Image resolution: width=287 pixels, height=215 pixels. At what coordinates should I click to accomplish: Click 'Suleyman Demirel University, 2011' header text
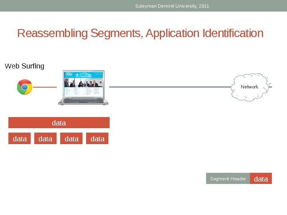tap(172, 6)
